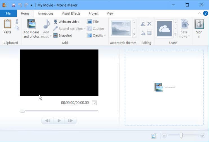209x142 pixels.
Task: Add a Caption to the clip
Action: [x=95, y=28]
